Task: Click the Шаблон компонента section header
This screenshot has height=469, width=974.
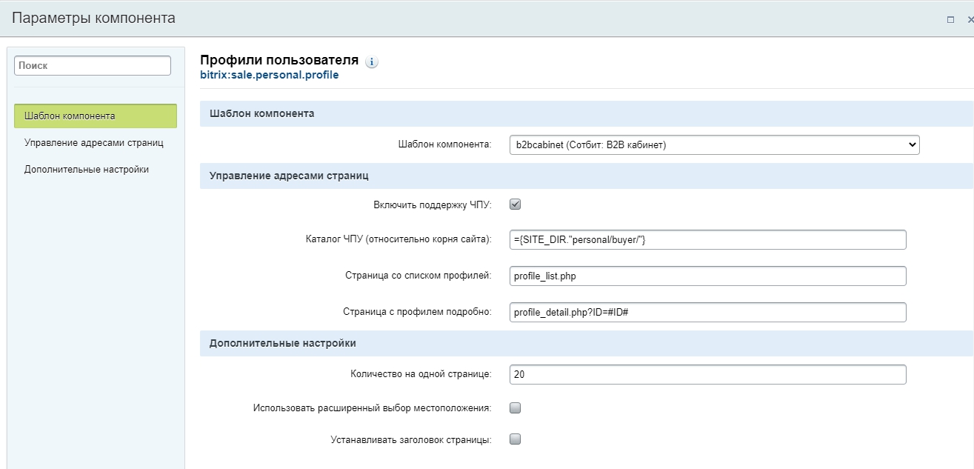Action: click(586, 113)
